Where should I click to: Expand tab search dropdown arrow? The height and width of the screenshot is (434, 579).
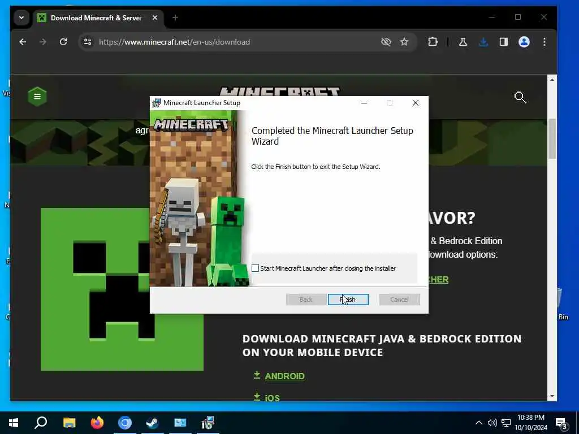point(21,18)
